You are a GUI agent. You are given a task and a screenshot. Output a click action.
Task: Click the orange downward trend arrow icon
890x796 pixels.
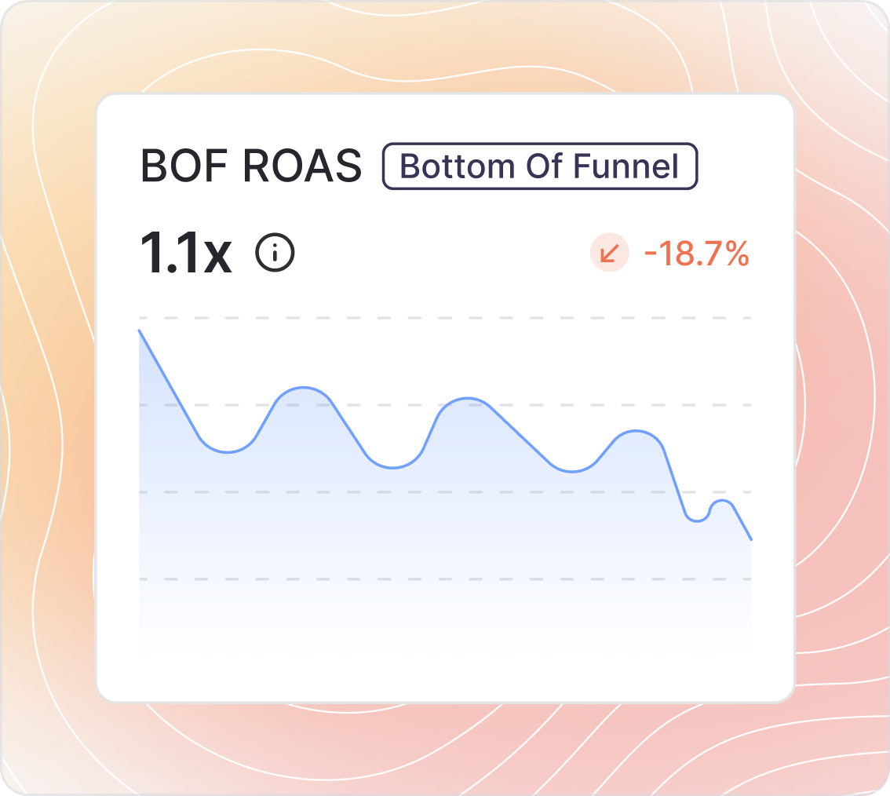click(610, 254)
